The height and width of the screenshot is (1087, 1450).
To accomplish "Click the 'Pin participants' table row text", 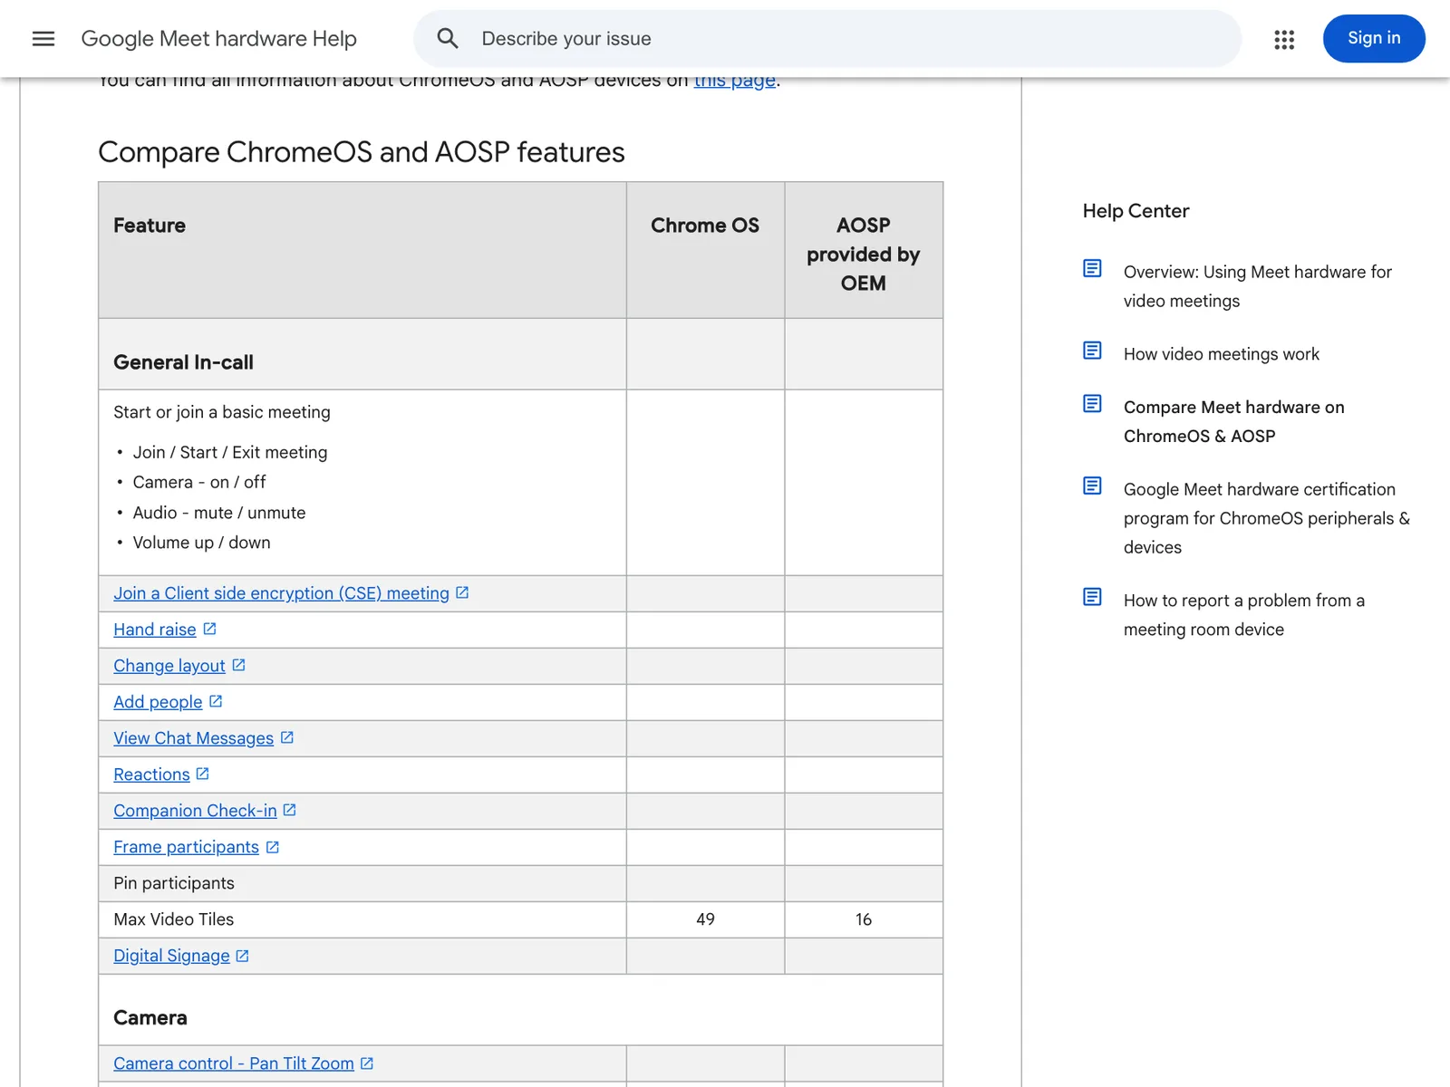I will 174,883.
